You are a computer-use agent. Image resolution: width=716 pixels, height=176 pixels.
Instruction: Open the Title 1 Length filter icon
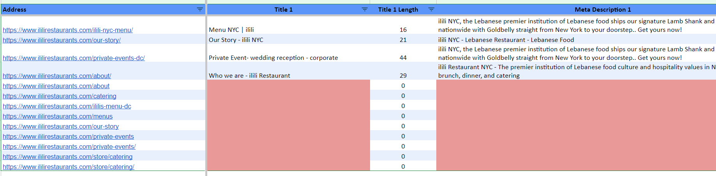(x=431, y=9)
